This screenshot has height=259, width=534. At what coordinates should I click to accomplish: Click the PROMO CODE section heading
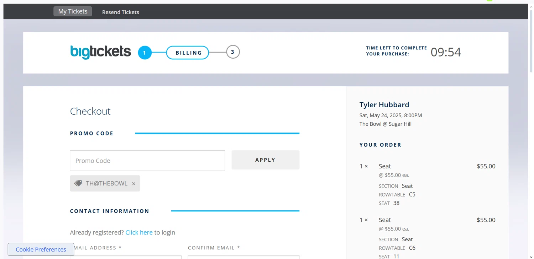92,134
